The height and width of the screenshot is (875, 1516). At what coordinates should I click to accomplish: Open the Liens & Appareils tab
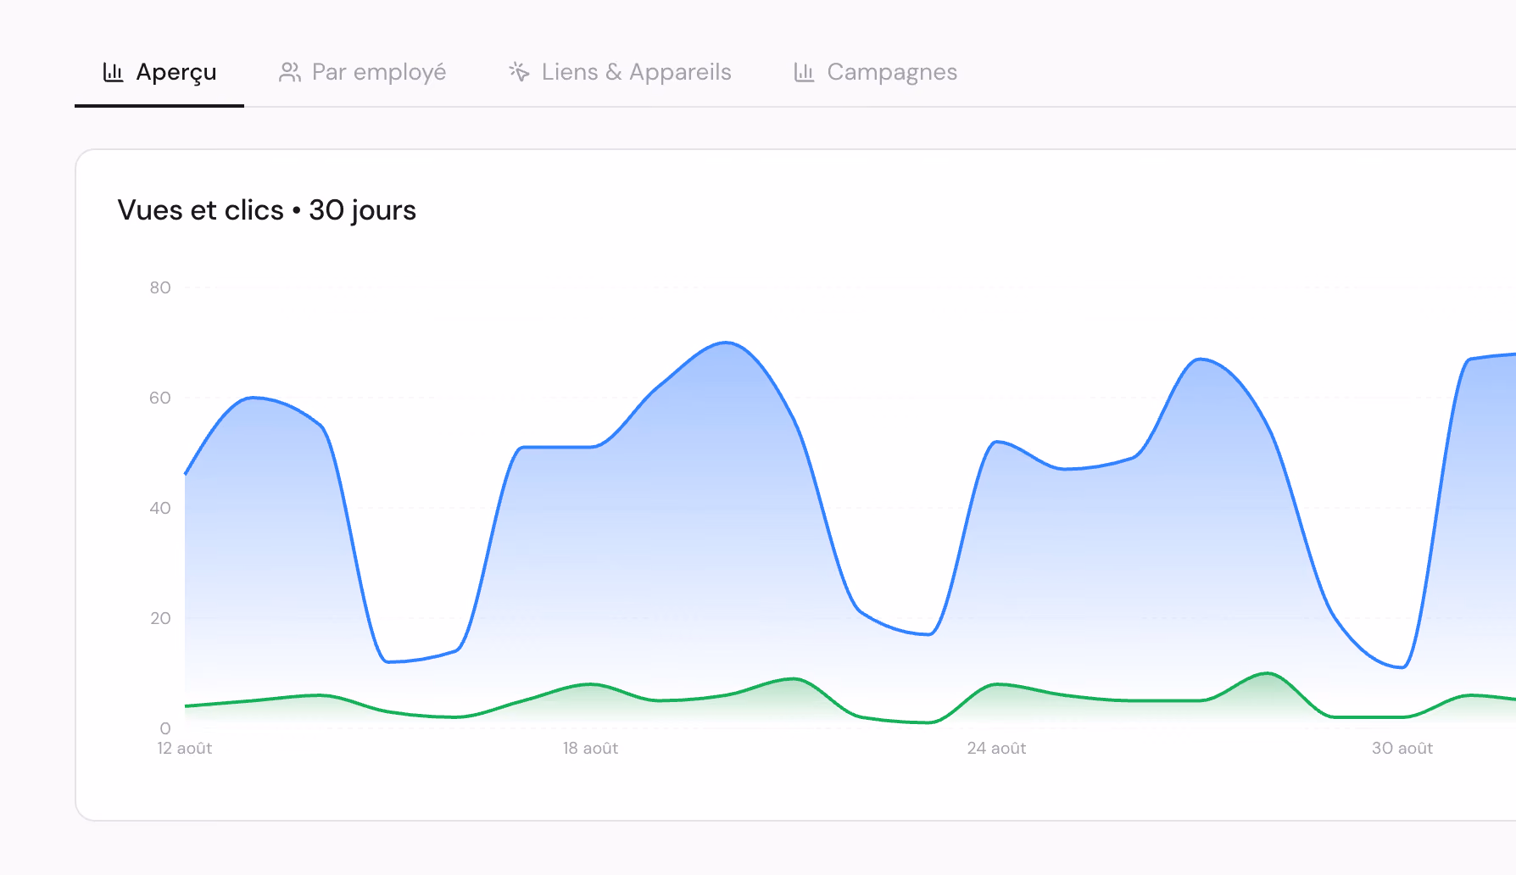(620, 72)
